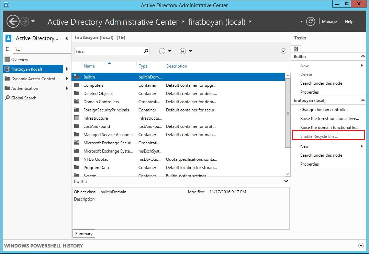Select Deleted Objects folder icon
The width and height of the screenshot is (369, 254).
pyautogui.click(x=77, y=93)
